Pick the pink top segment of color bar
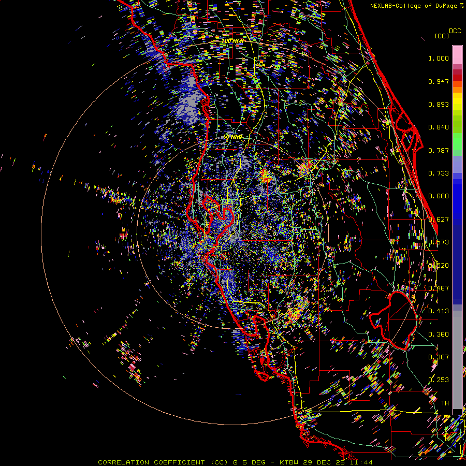 [x=457, y=55]
